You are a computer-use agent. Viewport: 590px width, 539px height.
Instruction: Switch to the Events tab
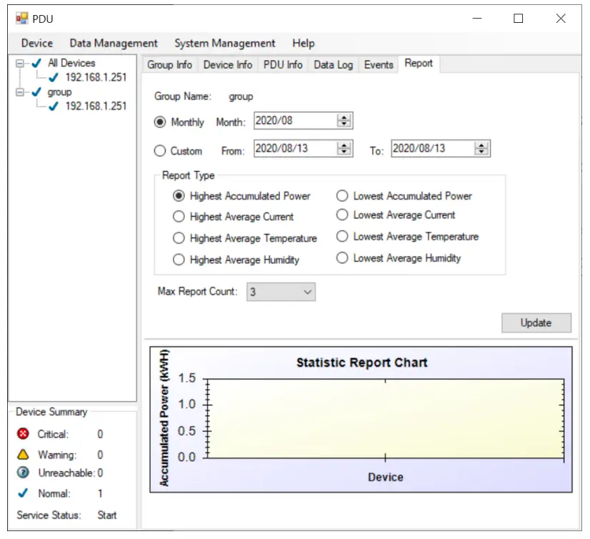379,65
